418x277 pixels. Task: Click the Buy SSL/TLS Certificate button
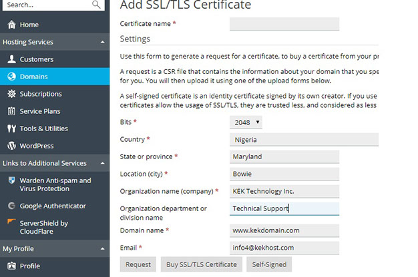201,264
